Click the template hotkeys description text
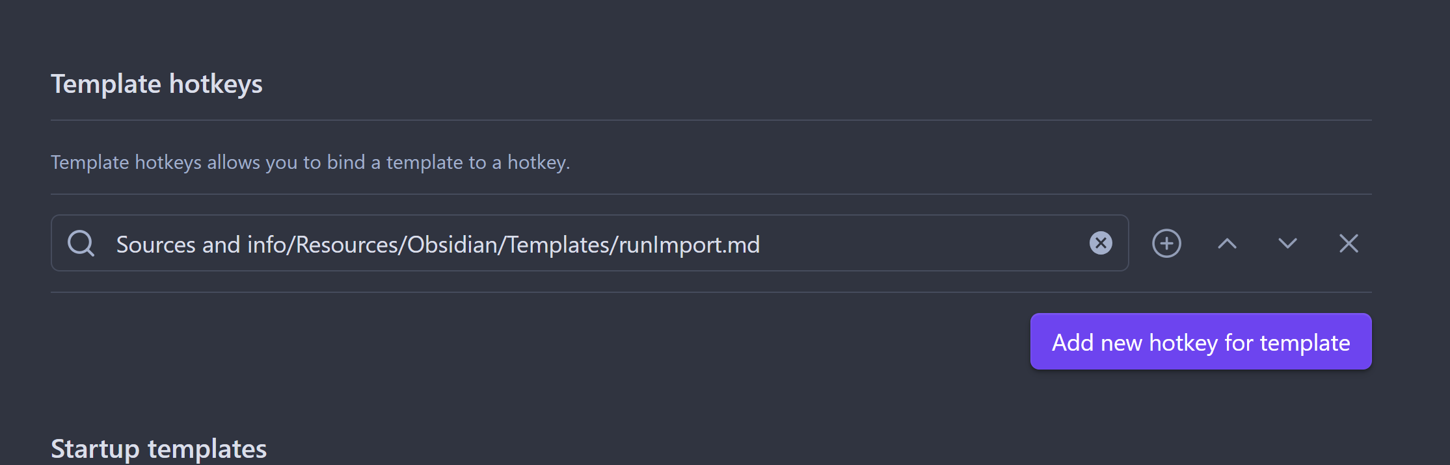Viewport: 1450px width, 465px height. point(310,162)
